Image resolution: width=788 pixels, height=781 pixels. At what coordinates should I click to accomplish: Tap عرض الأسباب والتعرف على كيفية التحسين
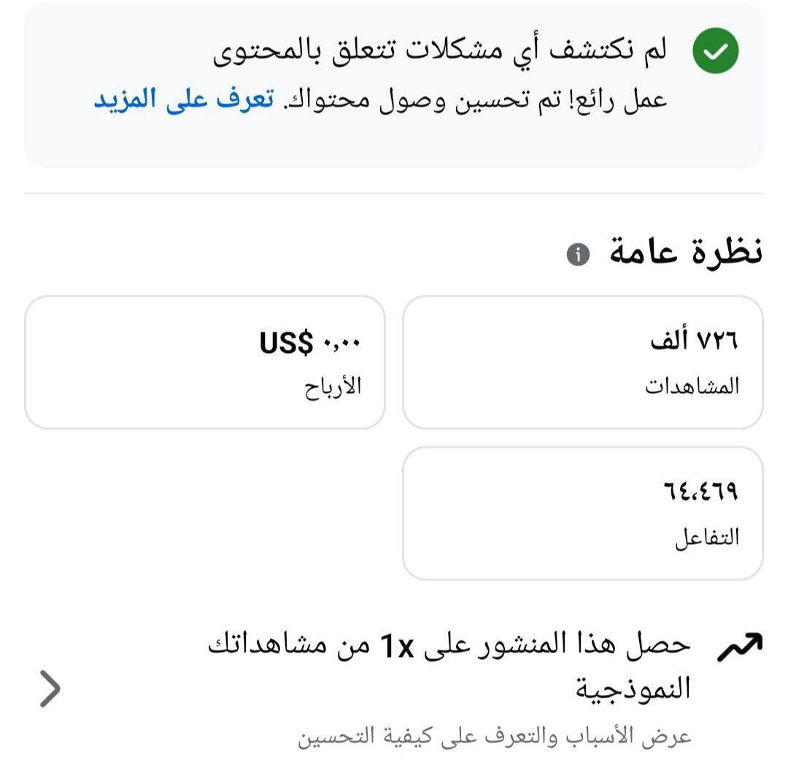coord(495,737)
